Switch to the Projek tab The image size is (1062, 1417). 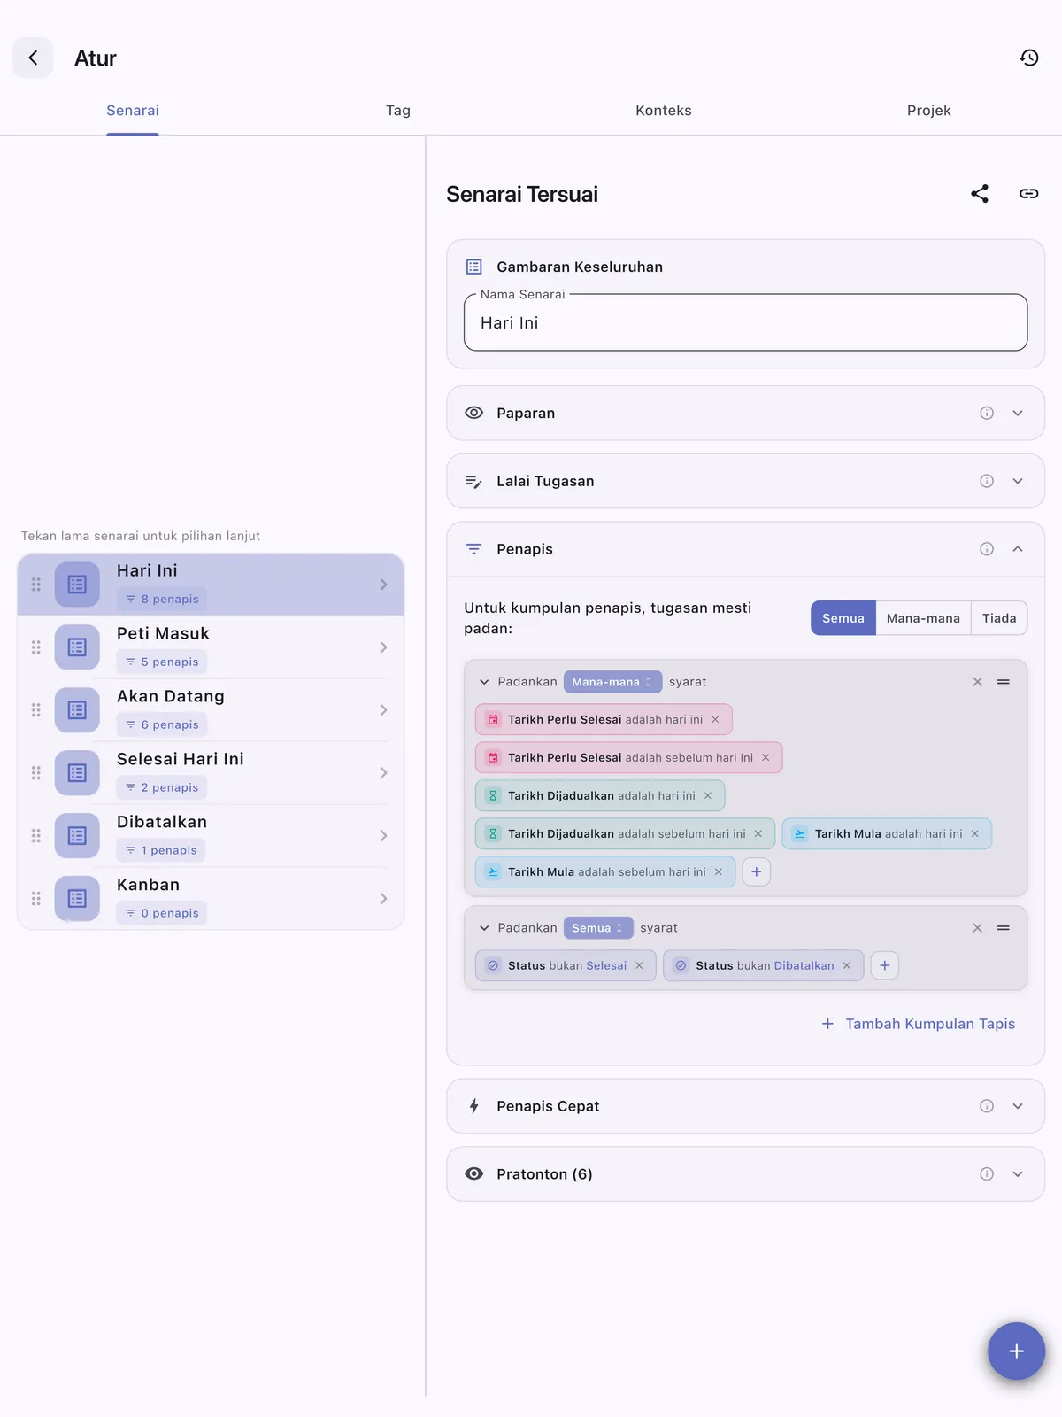pyautogui.click(x=929, y=111)
